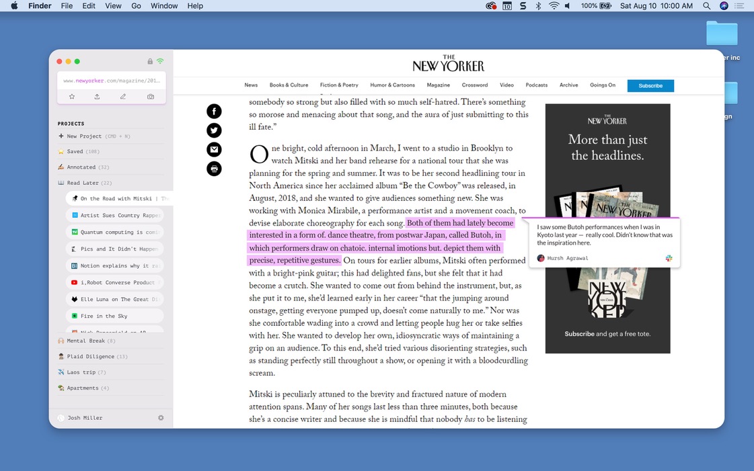Open the Edit menu in the menu bar
The image size is (754, 471).
pos(89,6)
